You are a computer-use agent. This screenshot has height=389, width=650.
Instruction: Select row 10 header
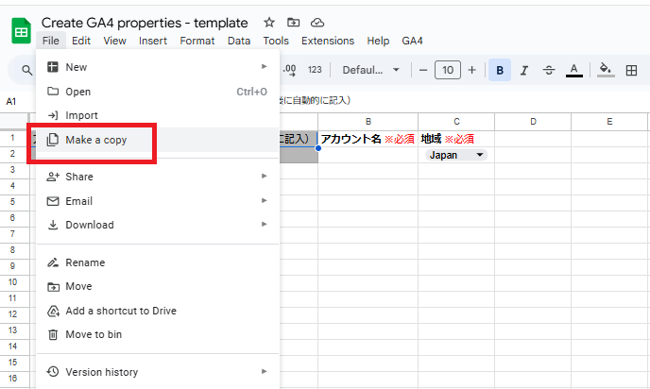(12, 282)
